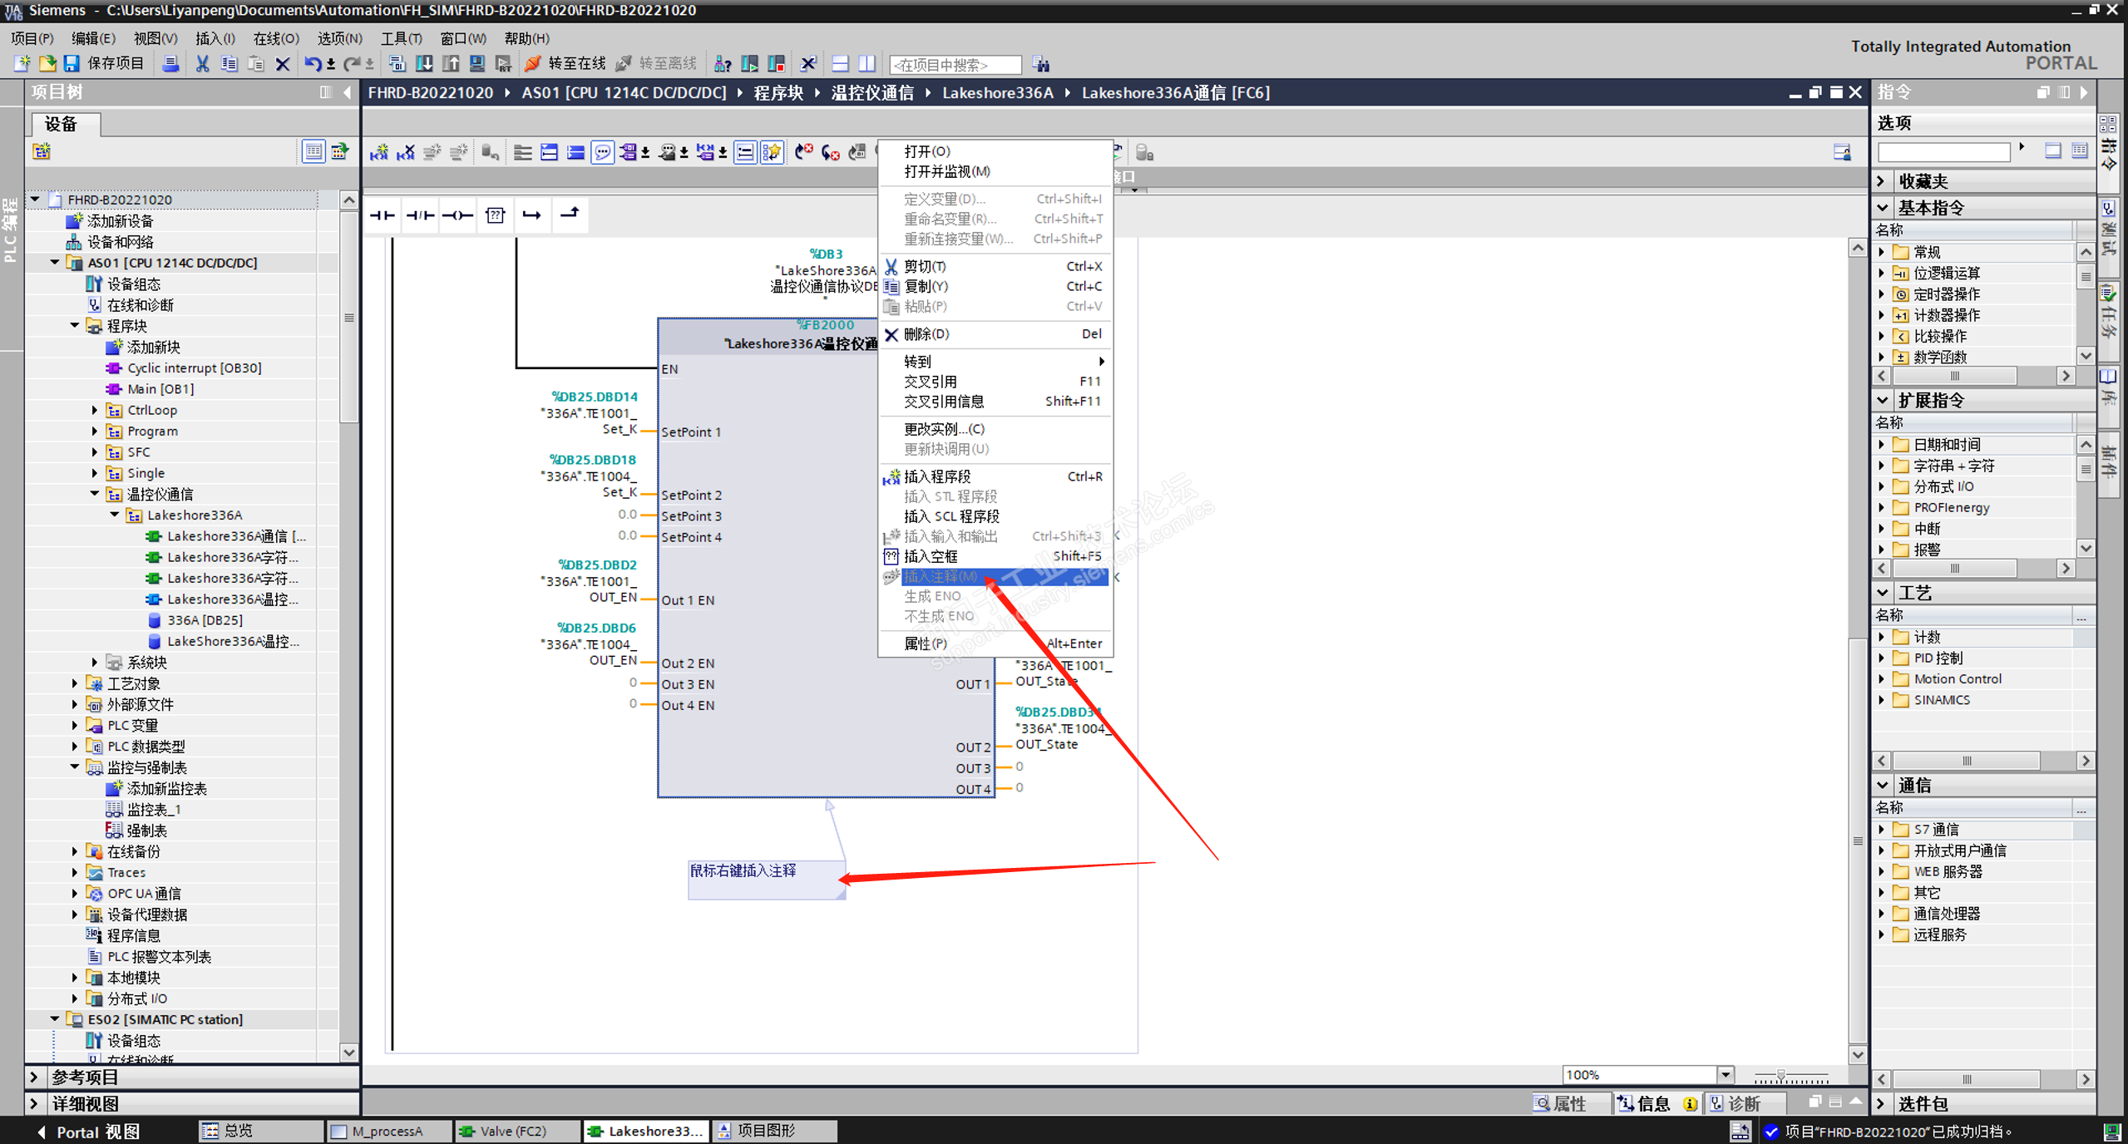
Task: Collapse the 基本指令 section
Action: pyautogui.click(x=1884, y=208)
